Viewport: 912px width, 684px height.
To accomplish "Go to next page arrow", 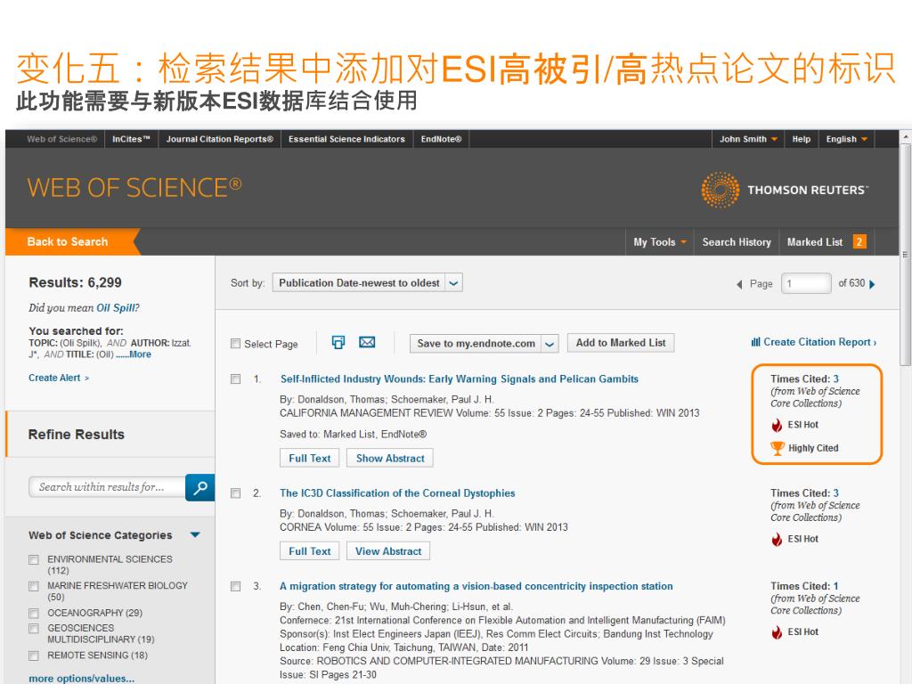I will click(x=872, y=284).
